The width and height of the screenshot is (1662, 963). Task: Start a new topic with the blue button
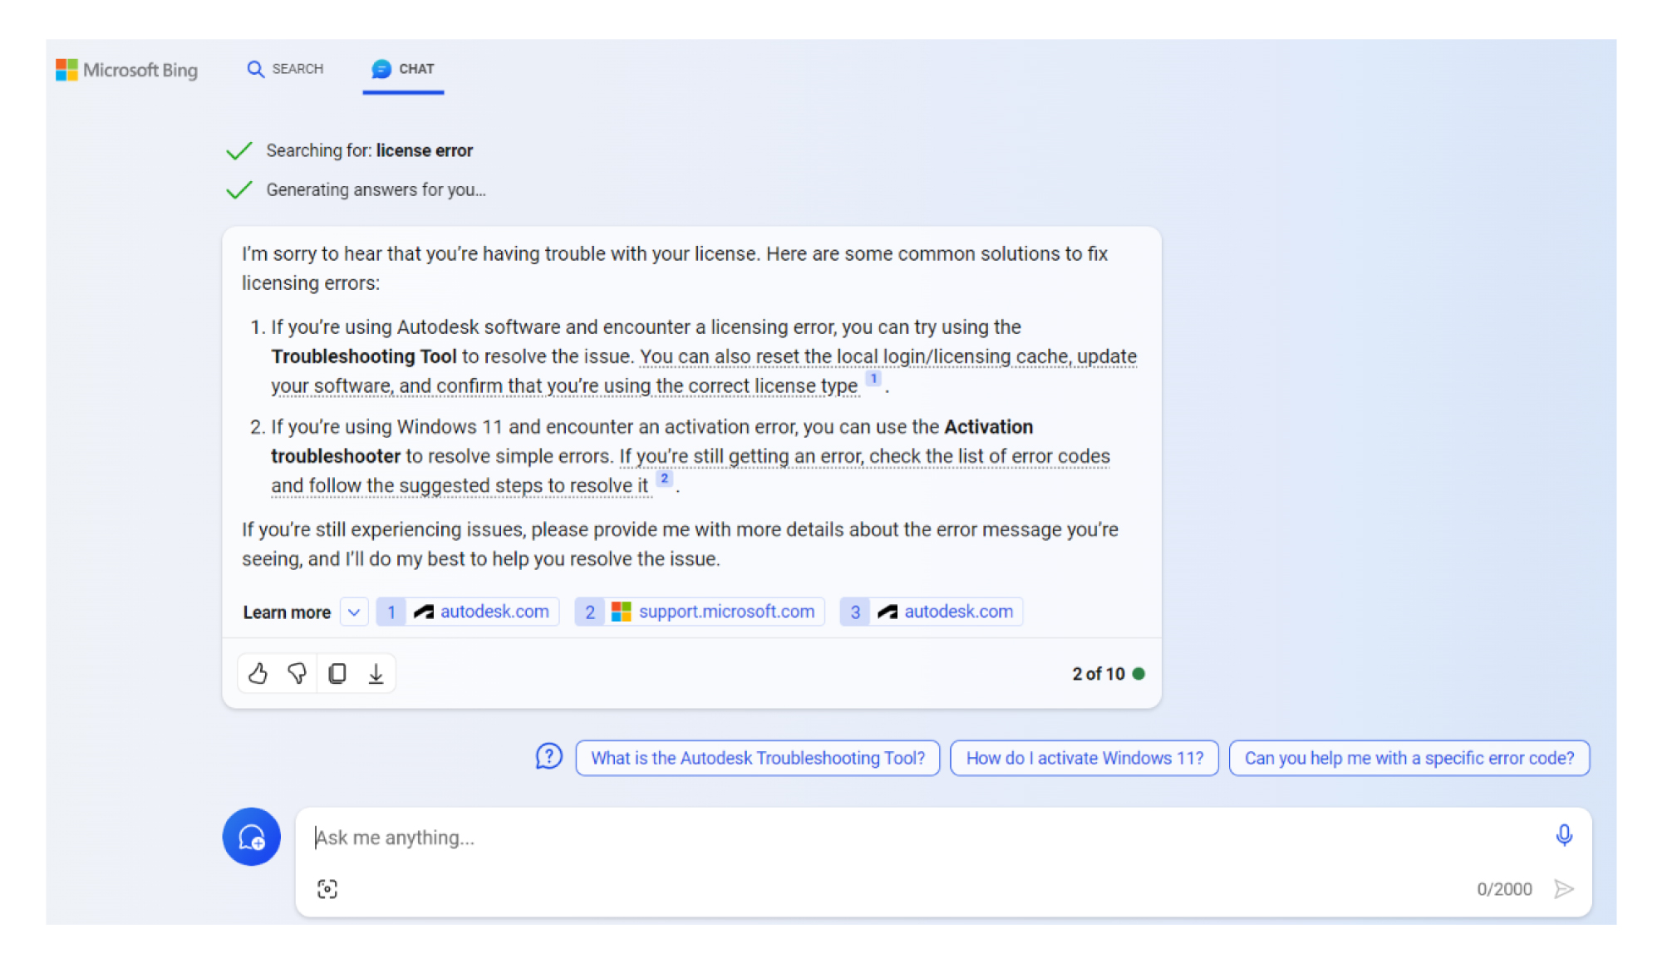251,837
